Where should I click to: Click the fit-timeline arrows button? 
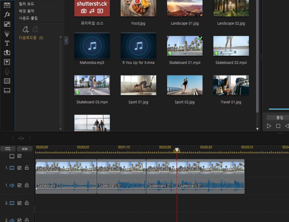tap(25, 149)
